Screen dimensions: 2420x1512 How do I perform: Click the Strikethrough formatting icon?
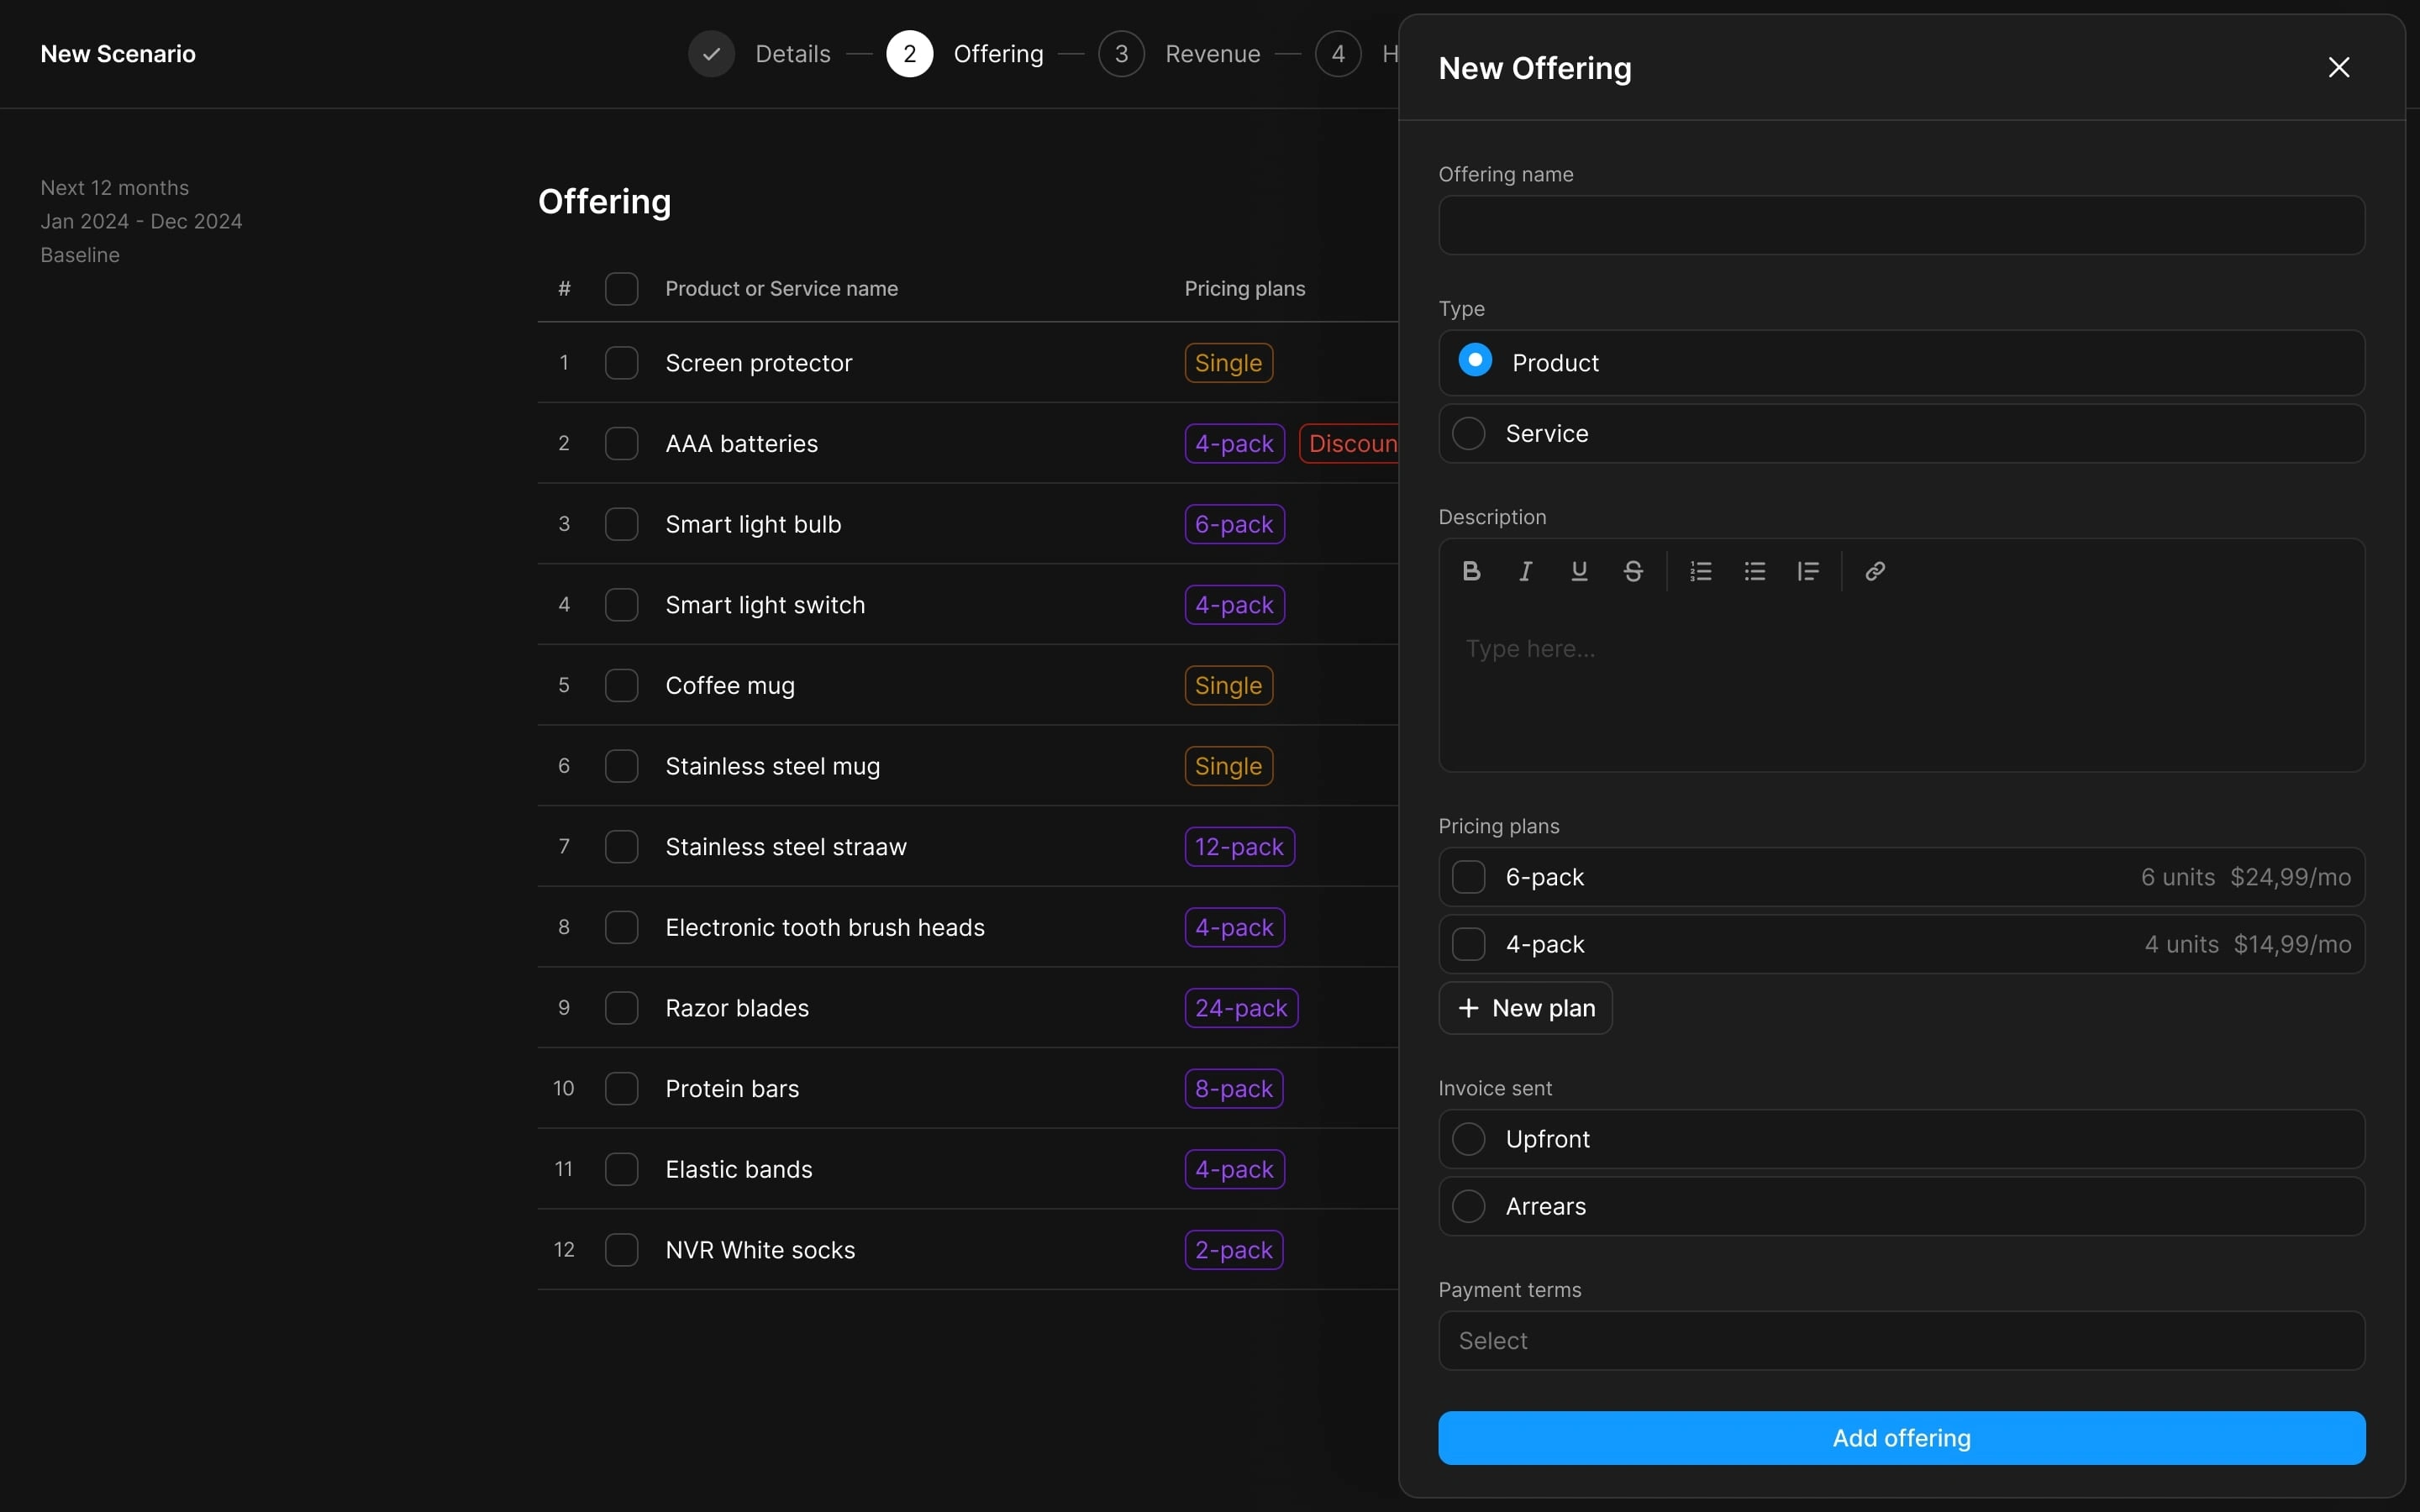(x=1633, y=571)
